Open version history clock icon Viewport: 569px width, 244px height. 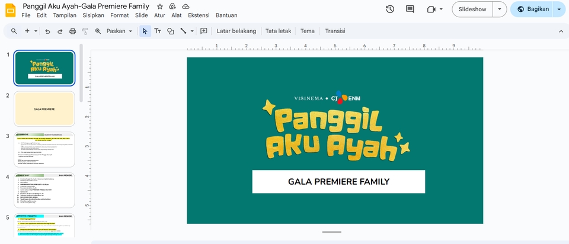390,9
